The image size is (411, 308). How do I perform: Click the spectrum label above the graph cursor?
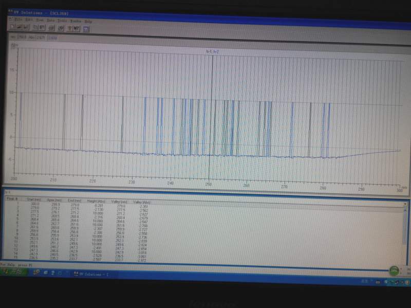pyautogui.click(x=212, y=52)
